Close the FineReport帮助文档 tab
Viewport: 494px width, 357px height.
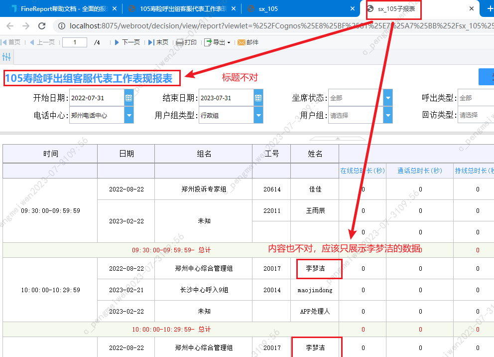(115, 9)
